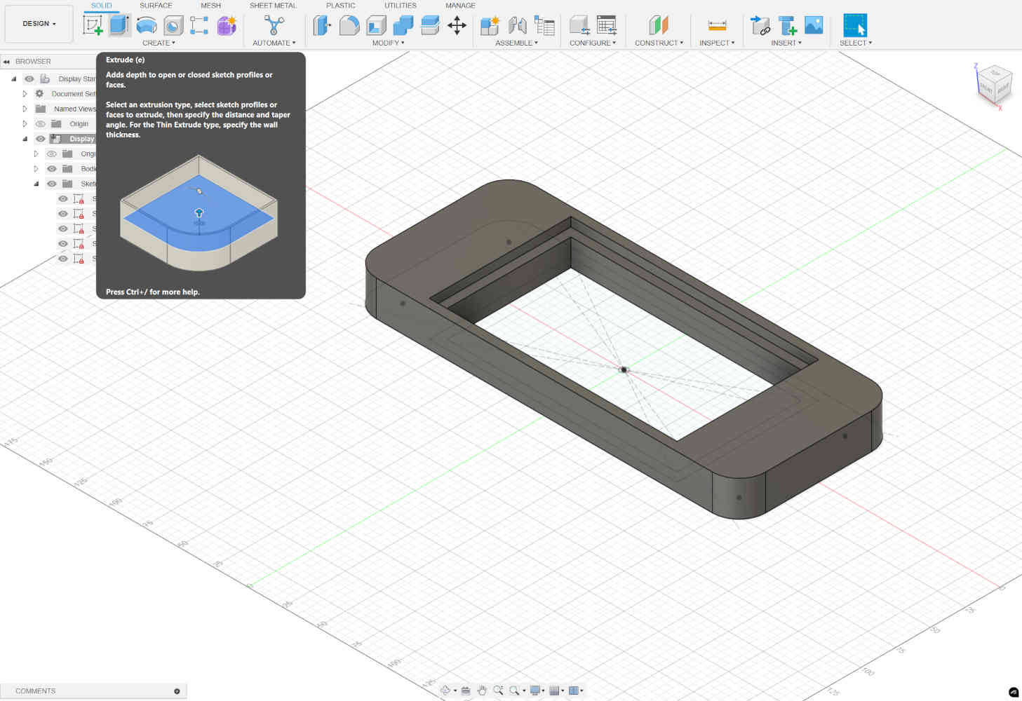Click the Orbit icon in navigation bar
This screenshot has height=701, width=1022.
pos(445,690)
